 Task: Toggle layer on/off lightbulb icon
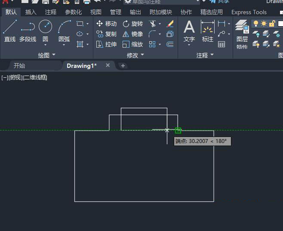[256, 24]
